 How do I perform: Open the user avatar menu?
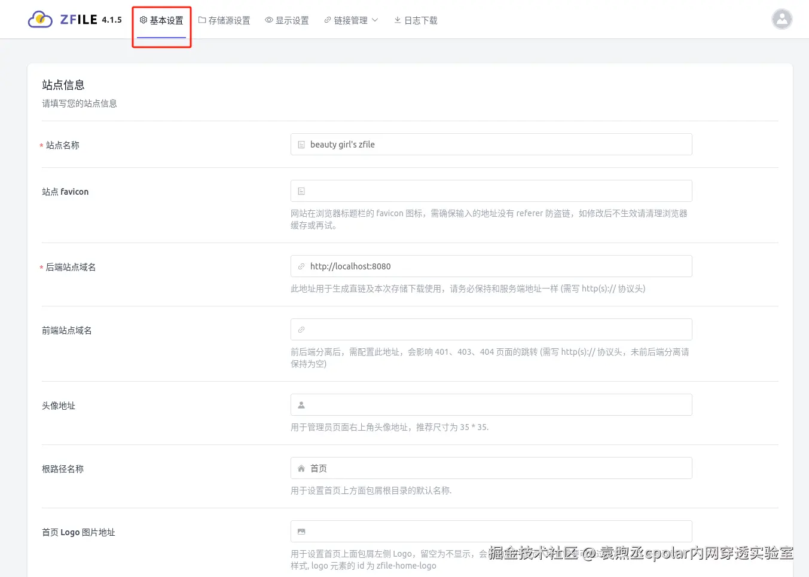[782, 19]
